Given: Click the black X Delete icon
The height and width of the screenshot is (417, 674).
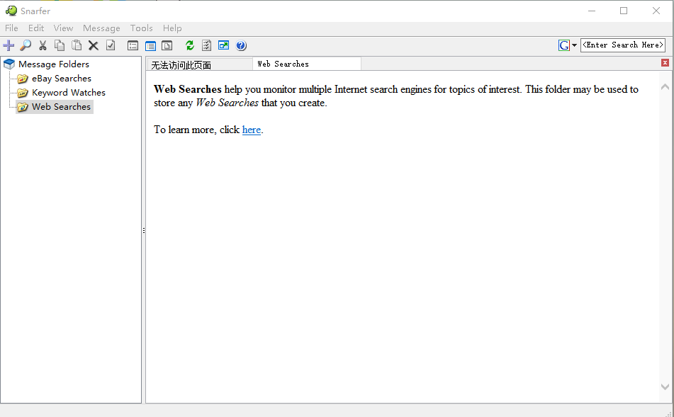Looking at the screenshot, I should [x=93, y=45].
